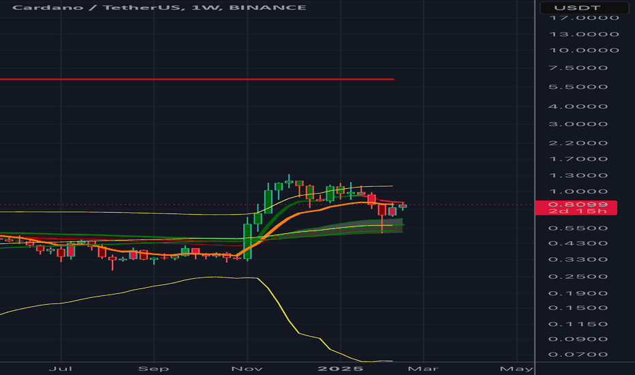The width and height of the screenshot is (635, 375).
Task: Click the 5.5000 price axis label
Action: (x=578, y=87)
